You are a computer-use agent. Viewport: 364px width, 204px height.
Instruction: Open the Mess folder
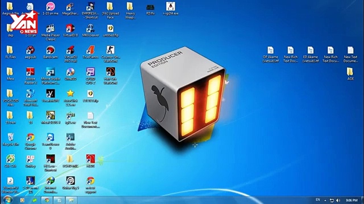click(10, 74)
